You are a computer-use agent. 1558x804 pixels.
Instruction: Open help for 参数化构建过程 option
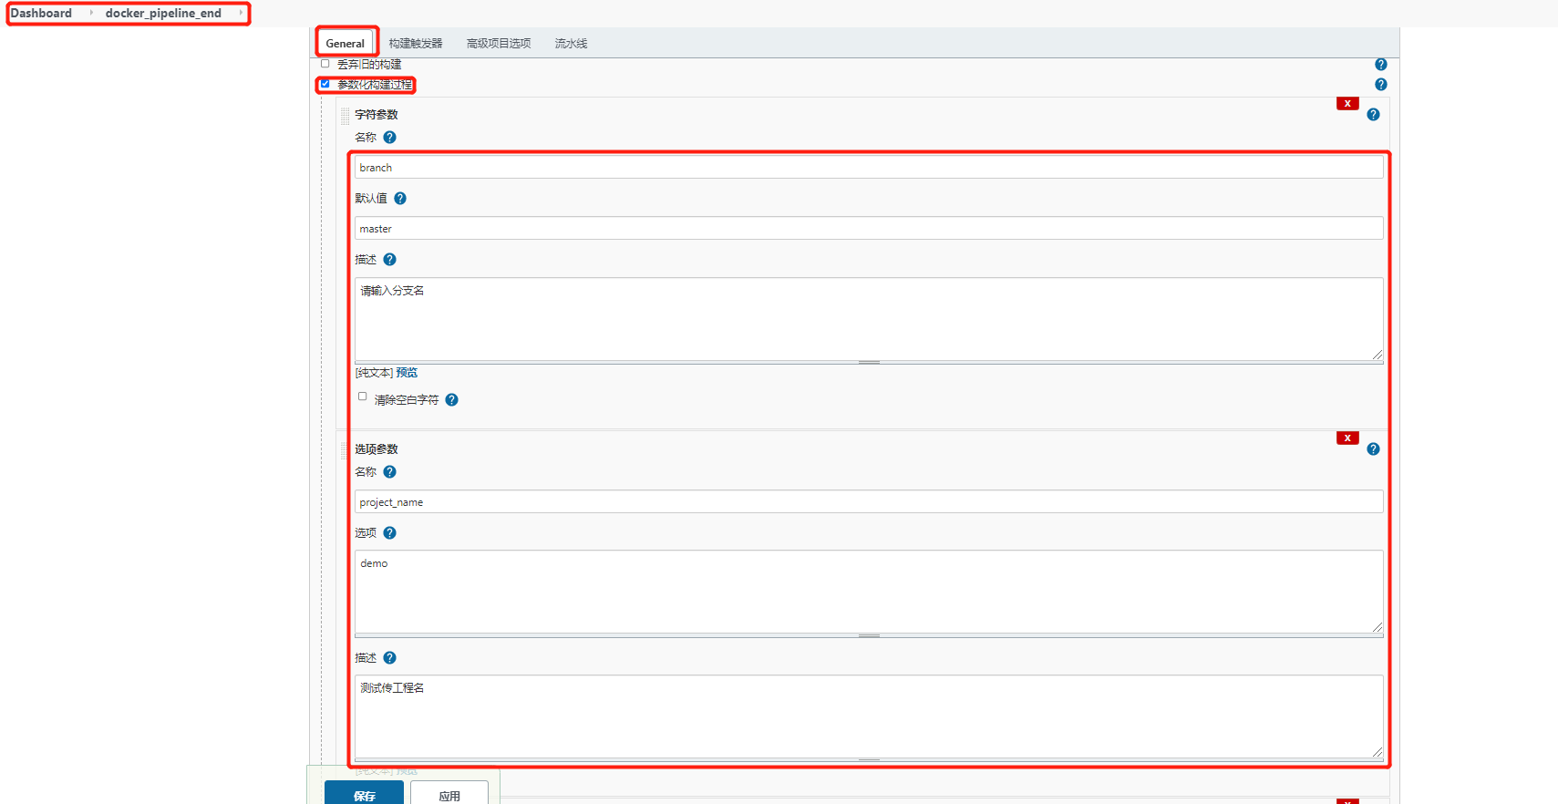point(1380,85)
